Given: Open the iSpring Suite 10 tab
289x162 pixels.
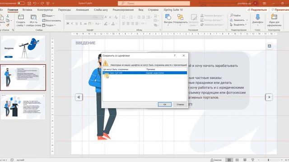Looking at the screenshot, I should tap(173, 10).
